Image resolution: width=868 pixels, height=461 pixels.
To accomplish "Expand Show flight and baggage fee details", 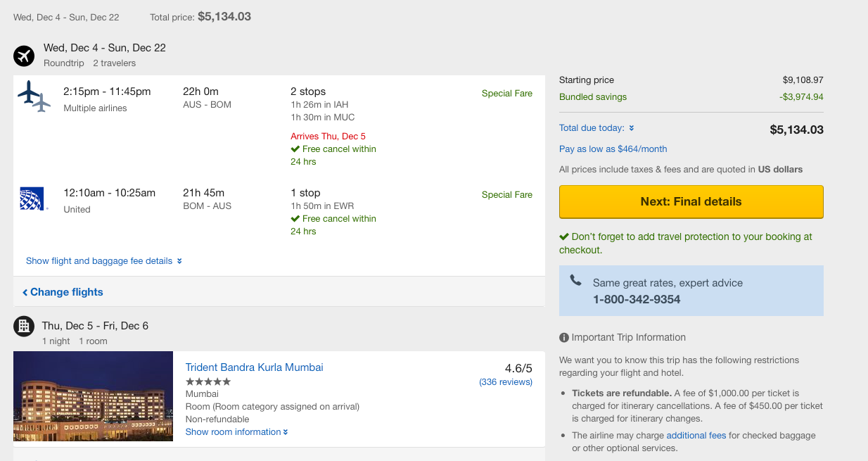I will [104, 261].
